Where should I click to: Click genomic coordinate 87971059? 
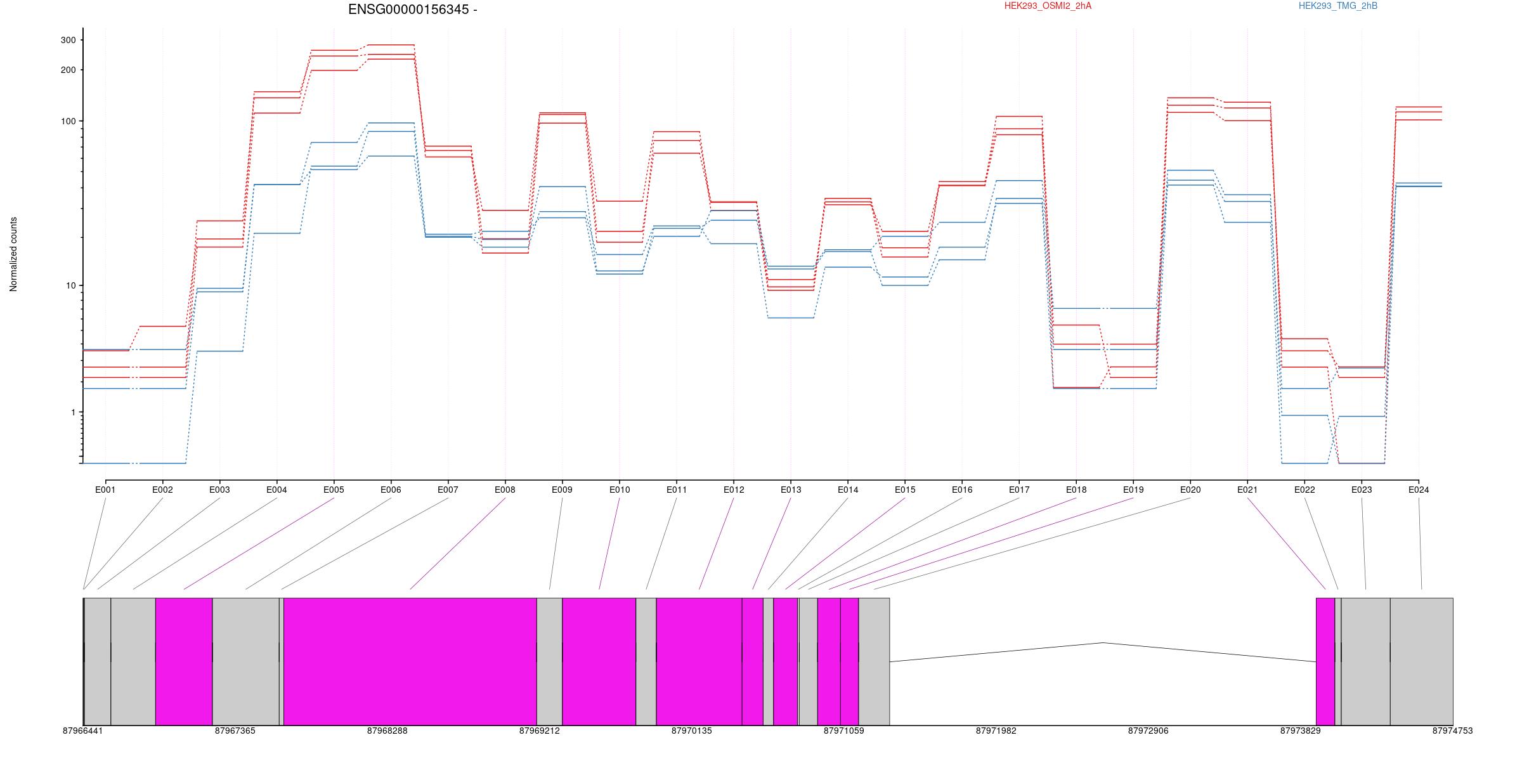(843, 731)
